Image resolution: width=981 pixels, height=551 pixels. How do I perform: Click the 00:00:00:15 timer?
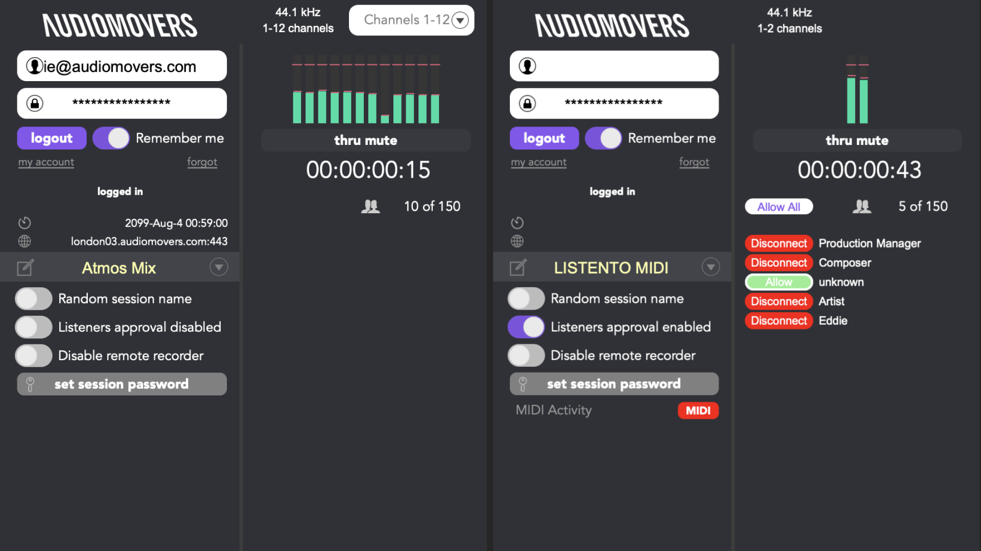tap(368, 170)
